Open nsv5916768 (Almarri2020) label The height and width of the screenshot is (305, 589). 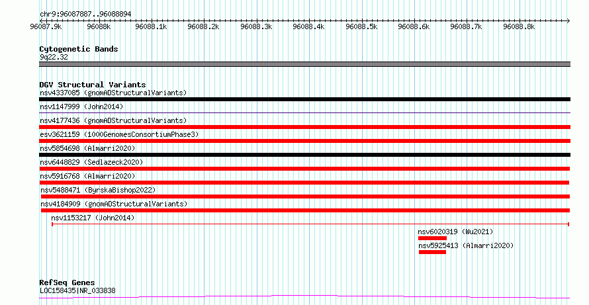87,176
